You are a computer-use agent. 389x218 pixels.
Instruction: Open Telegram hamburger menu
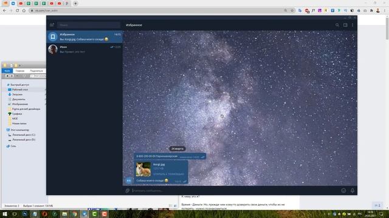[52, 25]
